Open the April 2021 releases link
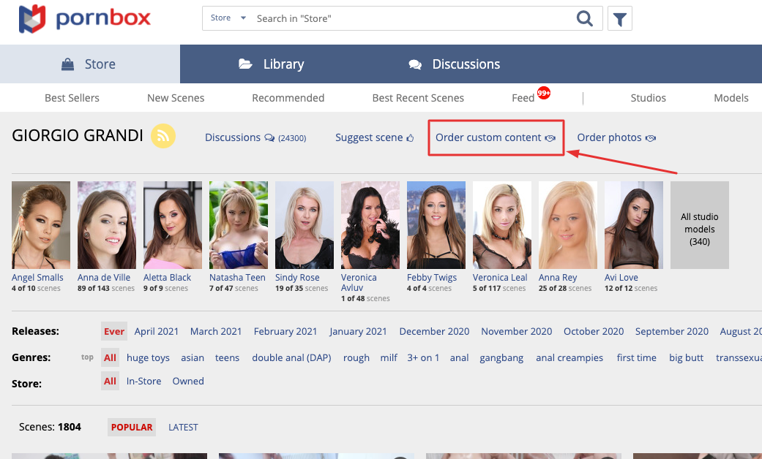762x459 pixels. pos(157,331)
